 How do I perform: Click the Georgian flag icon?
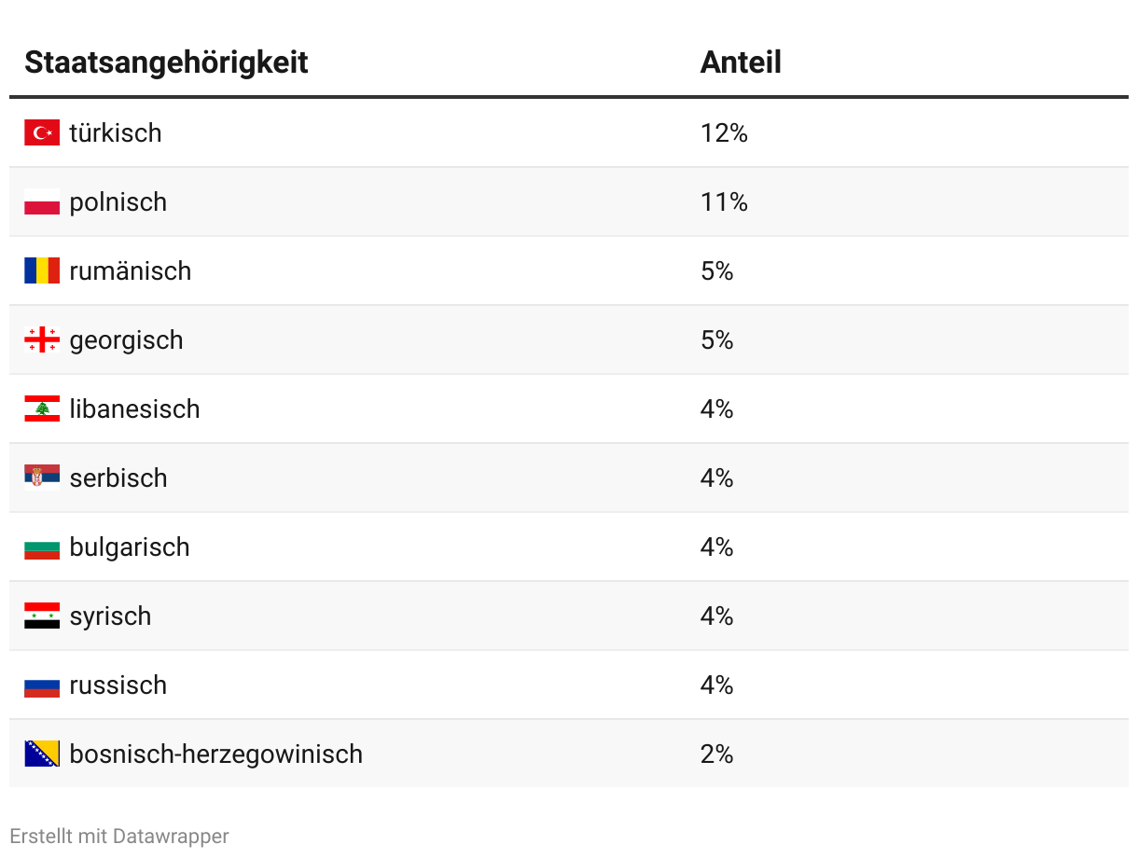pyautogui.click(x=42, y=339)
